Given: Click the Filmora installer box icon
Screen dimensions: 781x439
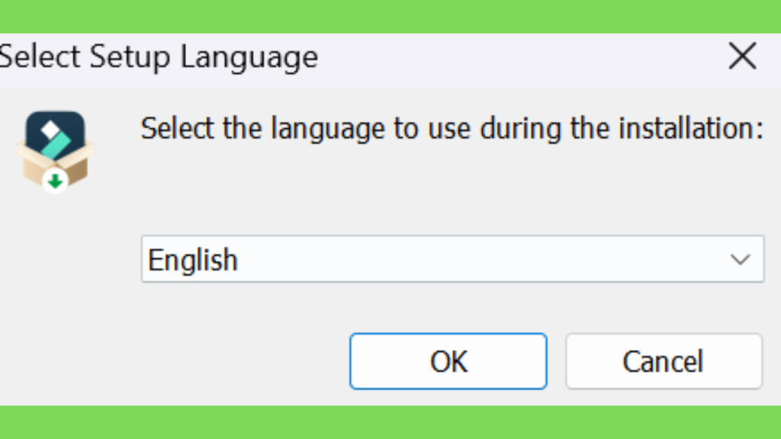Looking at the screenshot, I should click(55, 152).
